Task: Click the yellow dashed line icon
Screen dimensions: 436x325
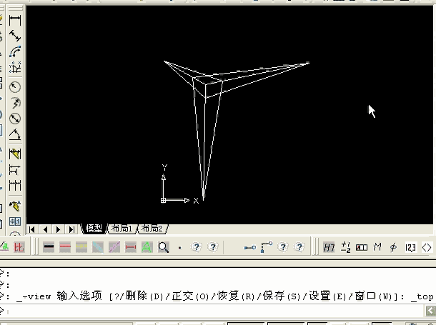Action: click(81, 246)
